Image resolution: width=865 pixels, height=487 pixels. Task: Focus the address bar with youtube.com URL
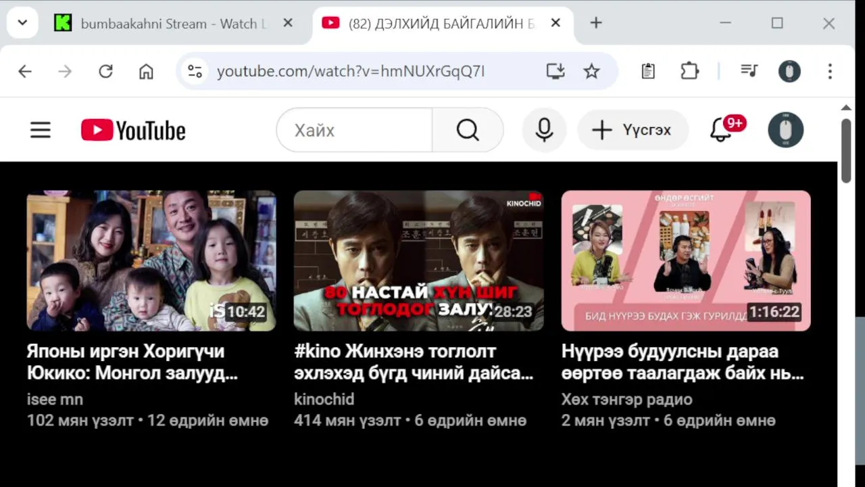click(x=350, y=71)
